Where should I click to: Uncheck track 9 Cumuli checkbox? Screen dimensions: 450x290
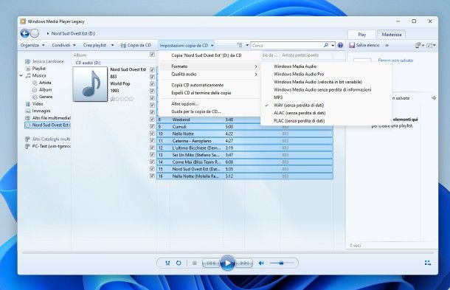(x=152, y=127)
